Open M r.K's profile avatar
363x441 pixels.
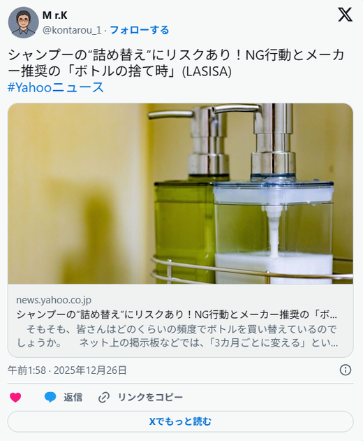tap(23, 22)
